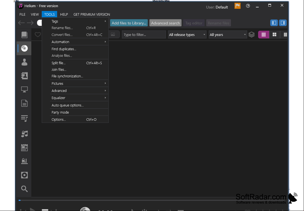Focus the Type to filter field
Image resolution: width=304 pixels, height=211 pixels.
pyautogui.click(x=144, y=35)
